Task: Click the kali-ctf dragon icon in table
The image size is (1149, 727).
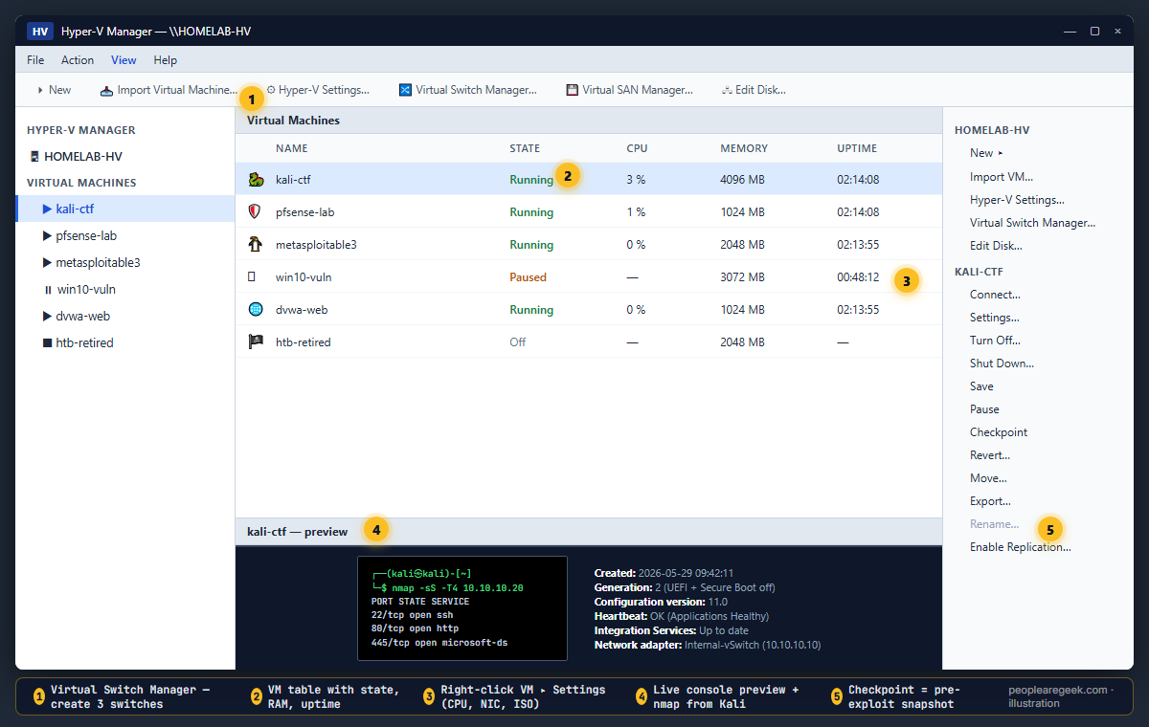Action: [x=255, y=179]
